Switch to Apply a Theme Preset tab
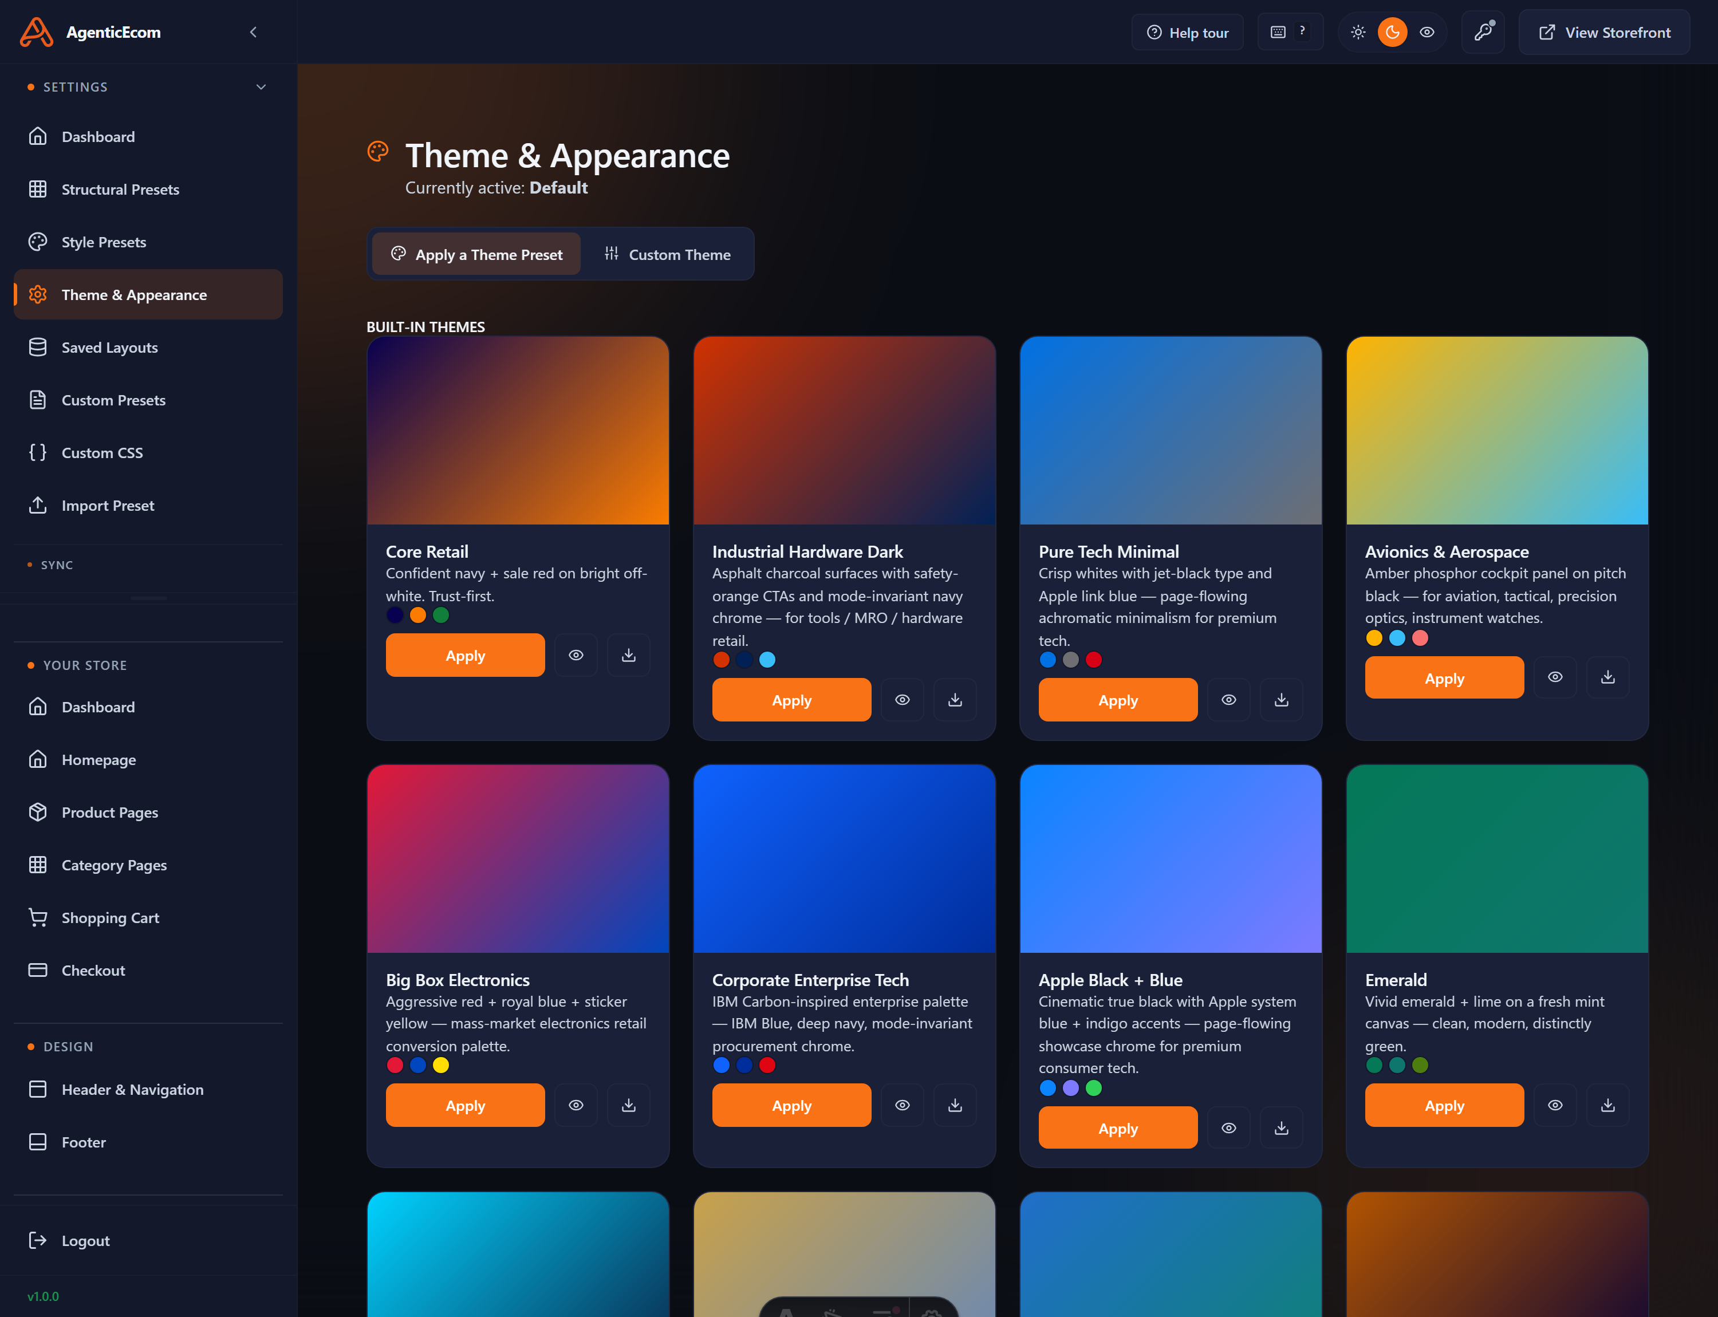 (476, 254)
